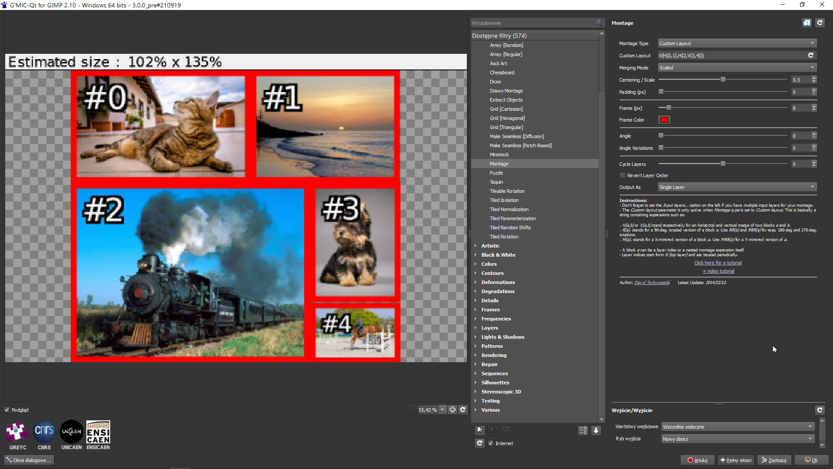
Task: Click the Anuluj button
Action: pos(697,460)
